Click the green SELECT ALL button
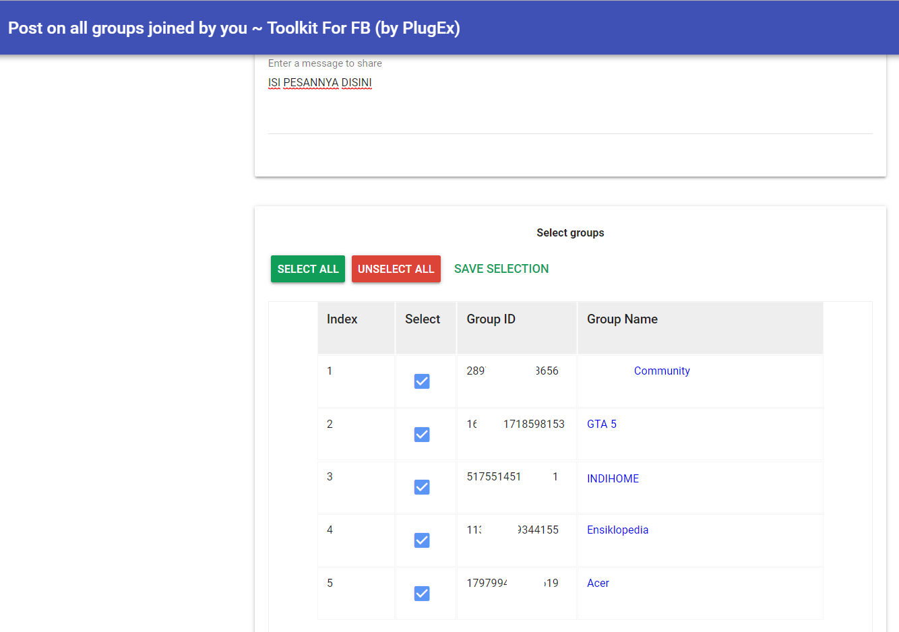The width and height of the screenshot is (899, 632). [308, 269]
